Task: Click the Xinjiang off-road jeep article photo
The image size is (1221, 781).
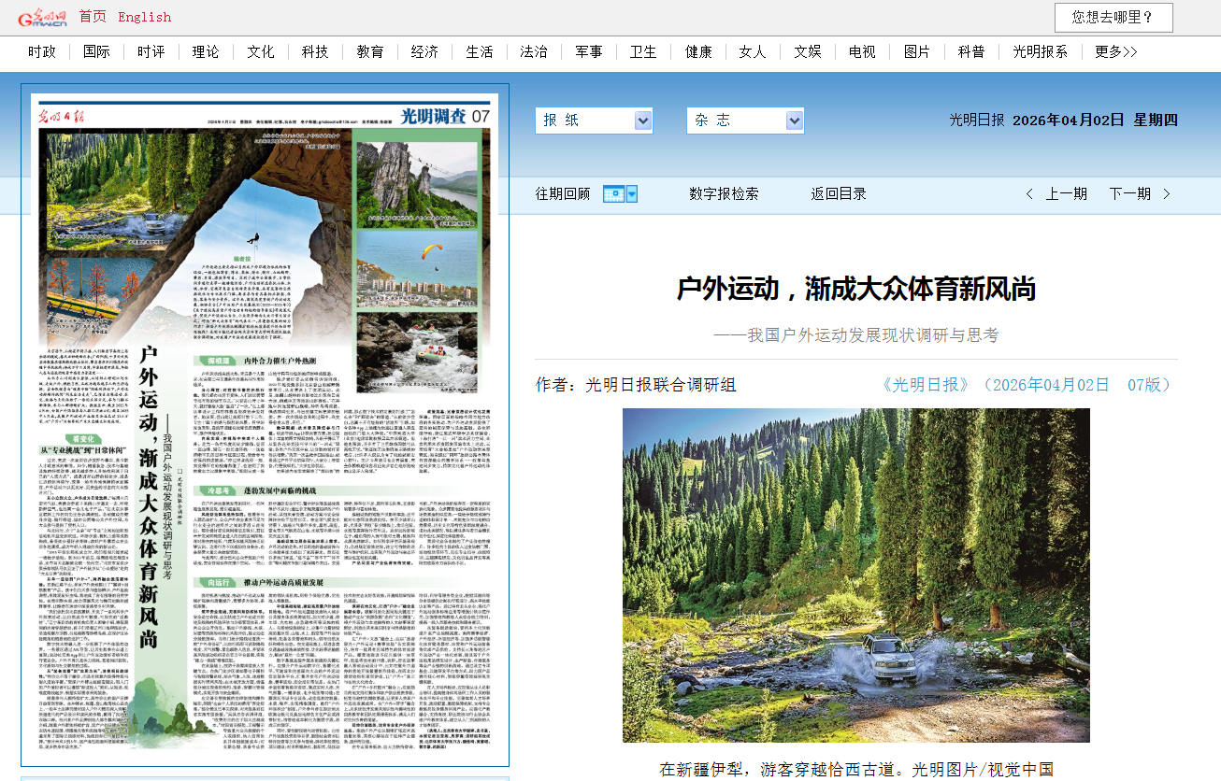Action: click(855, 575)
